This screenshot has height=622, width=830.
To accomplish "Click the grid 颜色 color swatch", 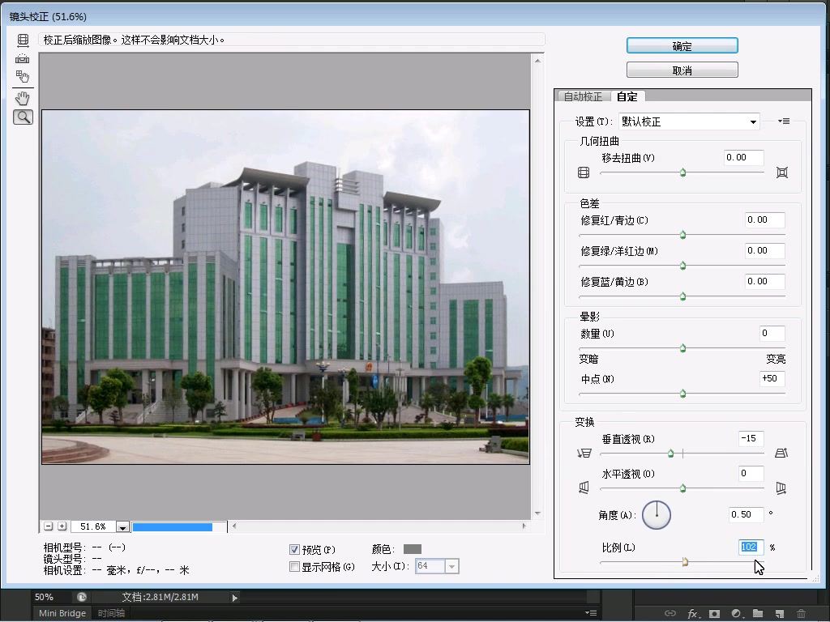I will point(412,548).
